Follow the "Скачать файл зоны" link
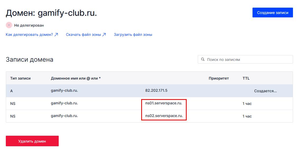The height and width of the screenshot is (151, 298). (x=83, y=35)
